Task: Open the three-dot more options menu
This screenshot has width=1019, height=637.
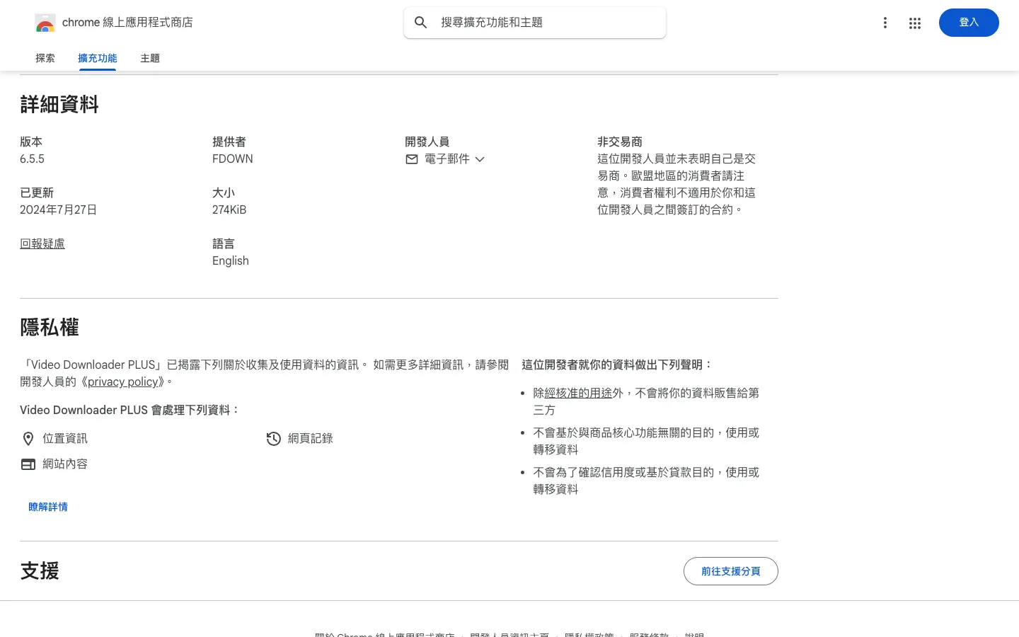Action: [885, 23]
